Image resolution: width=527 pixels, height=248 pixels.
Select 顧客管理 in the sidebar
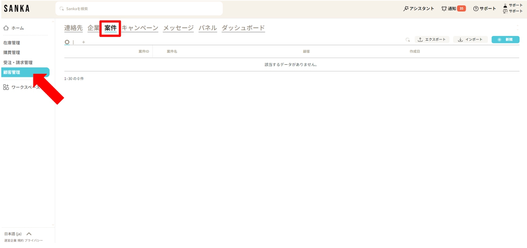(x=26, y=72)
